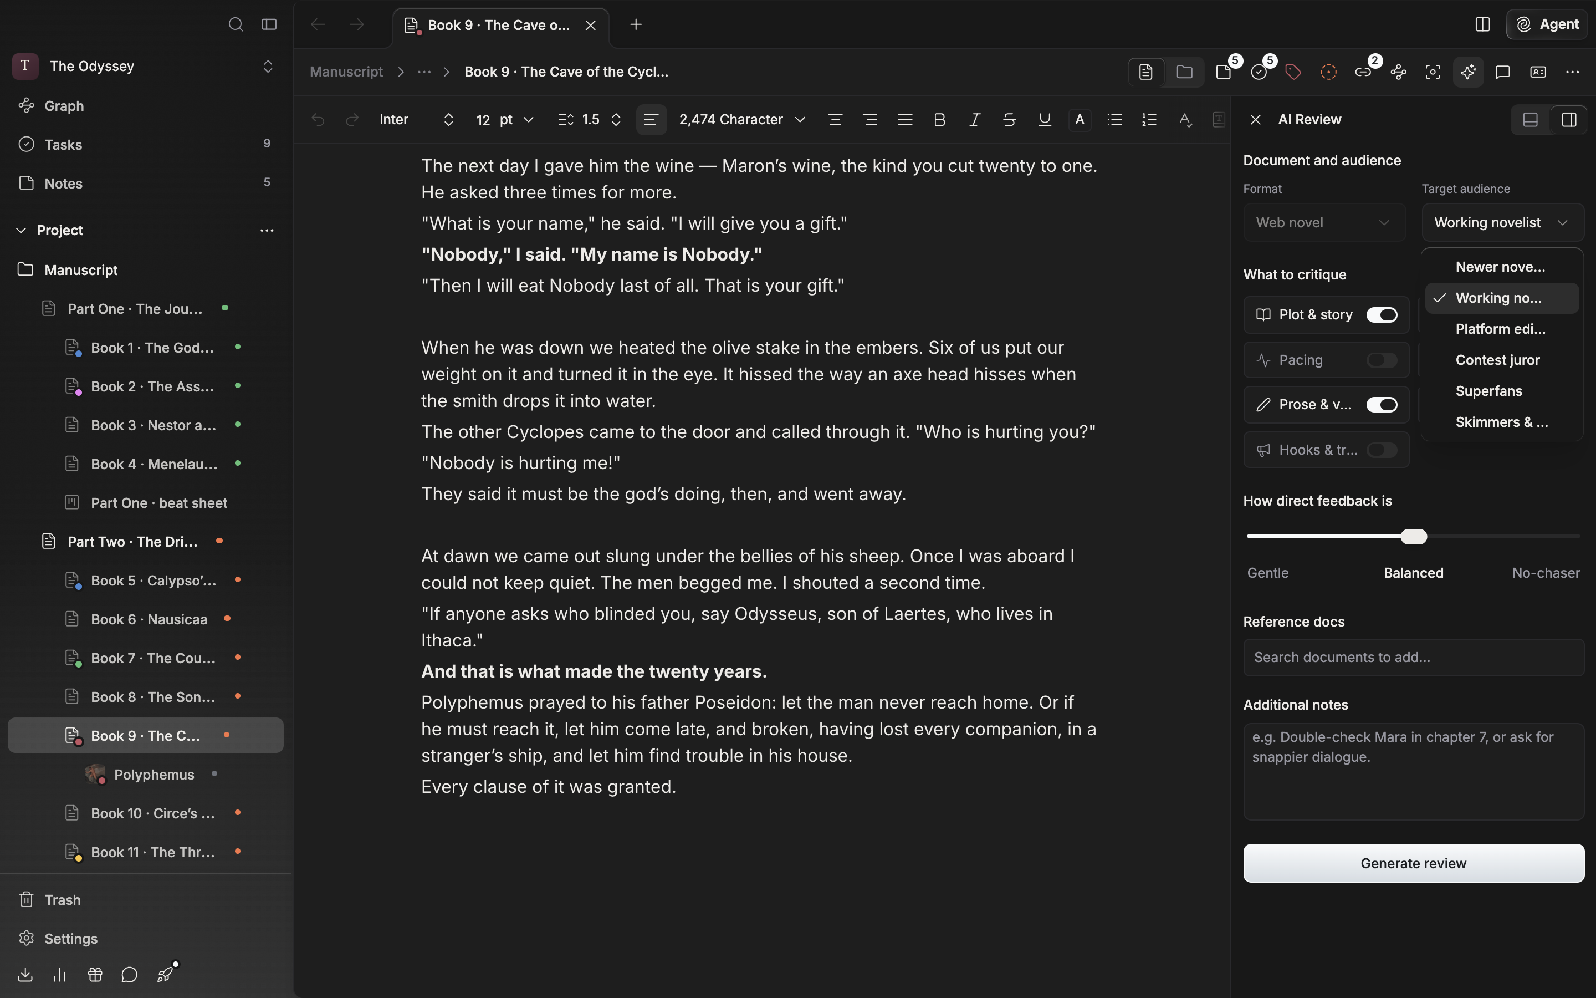Open the graph icon in header toolbar
Screen dimensions: 1596x998
coord(1398,72)
